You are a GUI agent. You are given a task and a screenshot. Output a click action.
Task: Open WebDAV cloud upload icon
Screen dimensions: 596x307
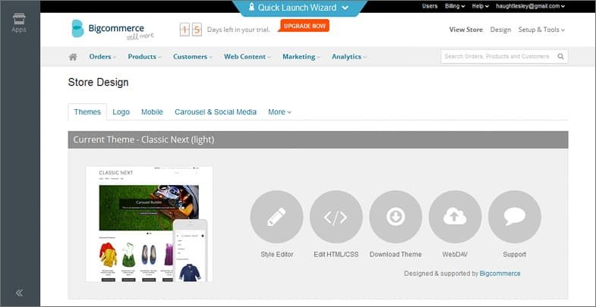click(455, 217)
